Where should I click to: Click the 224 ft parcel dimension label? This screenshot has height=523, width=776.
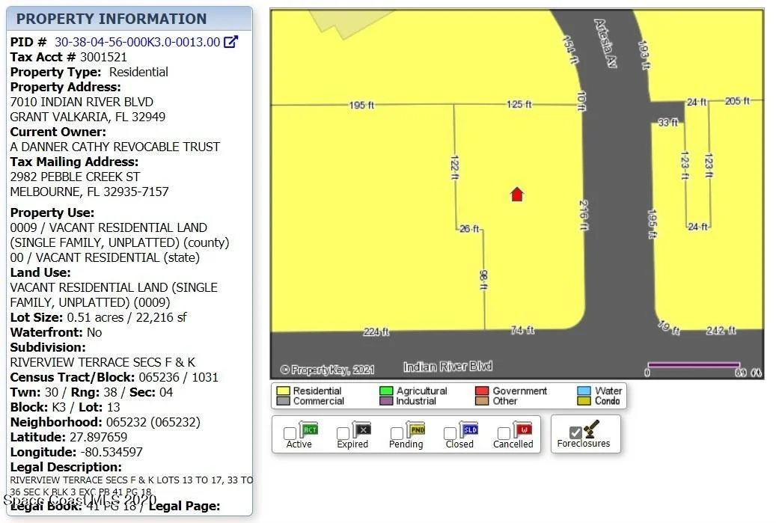click(x=376, y=331)
